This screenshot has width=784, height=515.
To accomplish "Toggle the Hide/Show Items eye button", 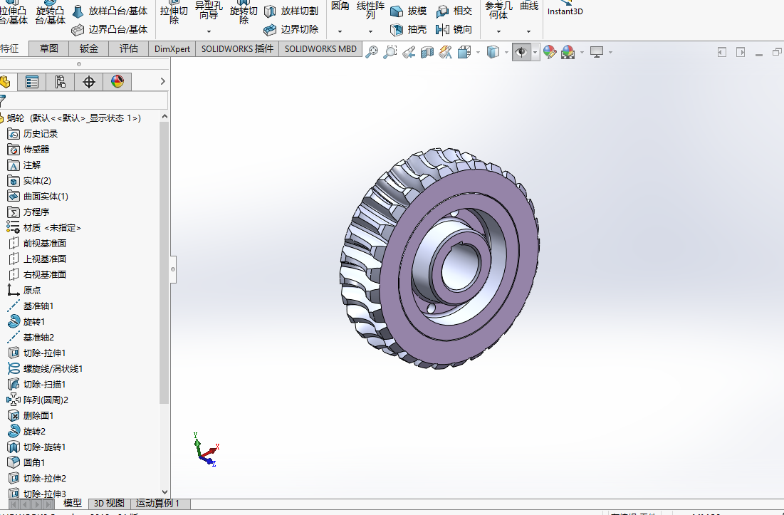I will (521, 52).
